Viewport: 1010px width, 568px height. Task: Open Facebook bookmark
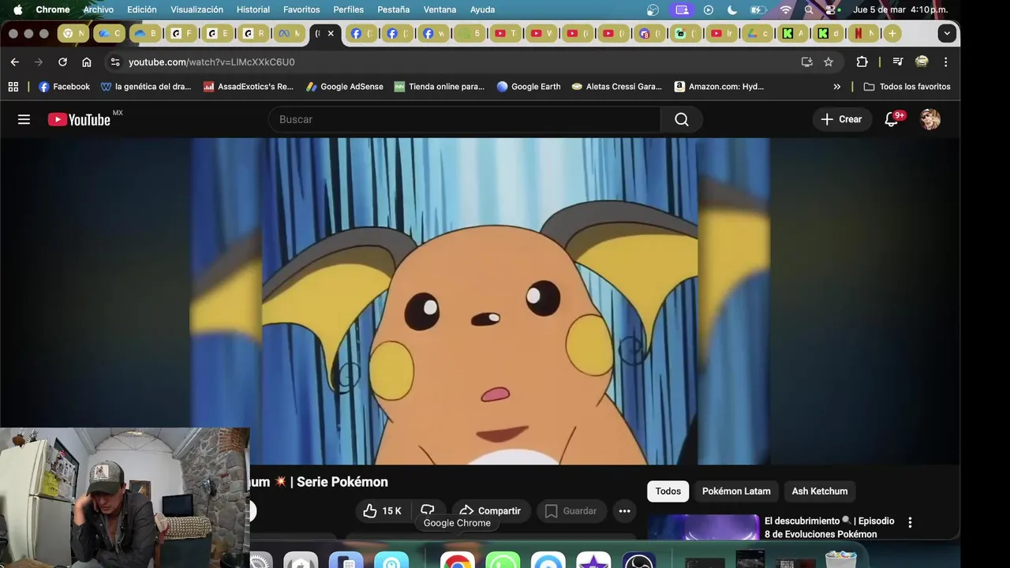64,87
